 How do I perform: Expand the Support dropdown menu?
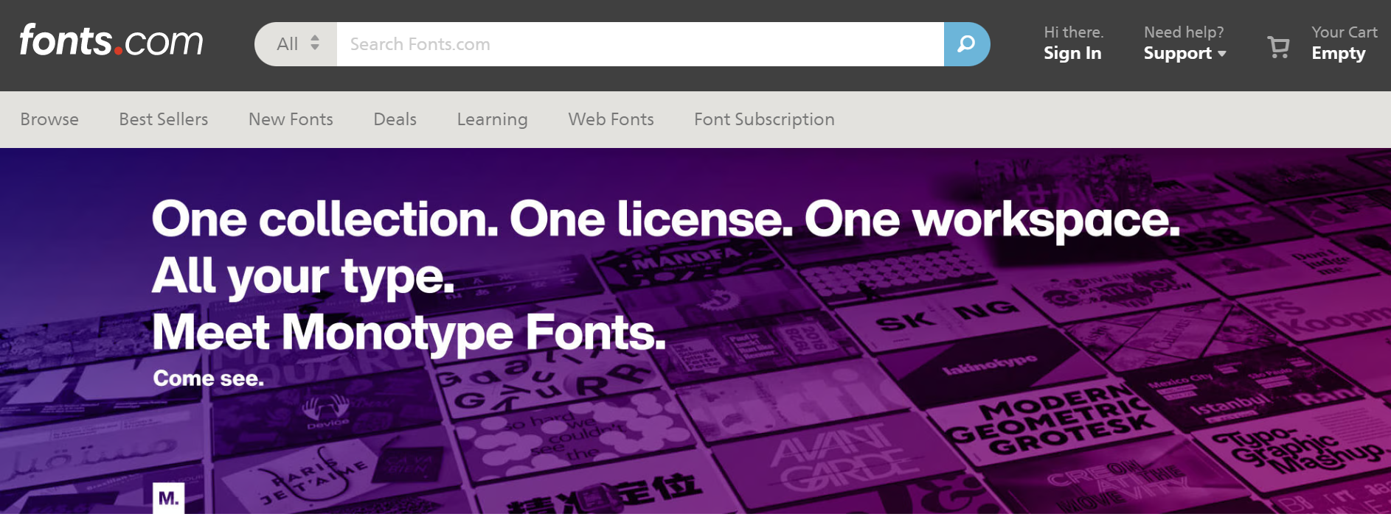click(x=1184, y=53)
